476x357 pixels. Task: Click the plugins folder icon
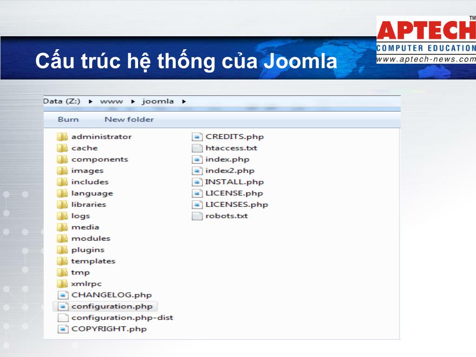(x=62, y=250)
